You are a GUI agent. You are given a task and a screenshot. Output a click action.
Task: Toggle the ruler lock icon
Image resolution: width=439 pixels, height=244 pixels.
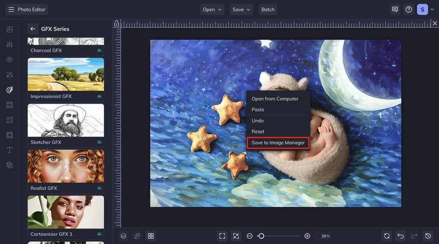[117, 23]
